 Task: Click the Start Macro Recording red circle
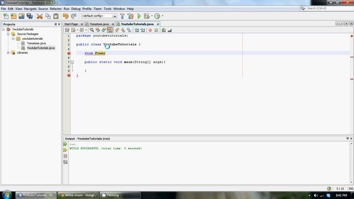click(150, 30)
